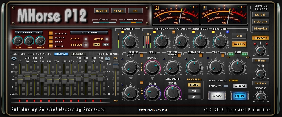Click the CLARITY knob

click(130, 41)
